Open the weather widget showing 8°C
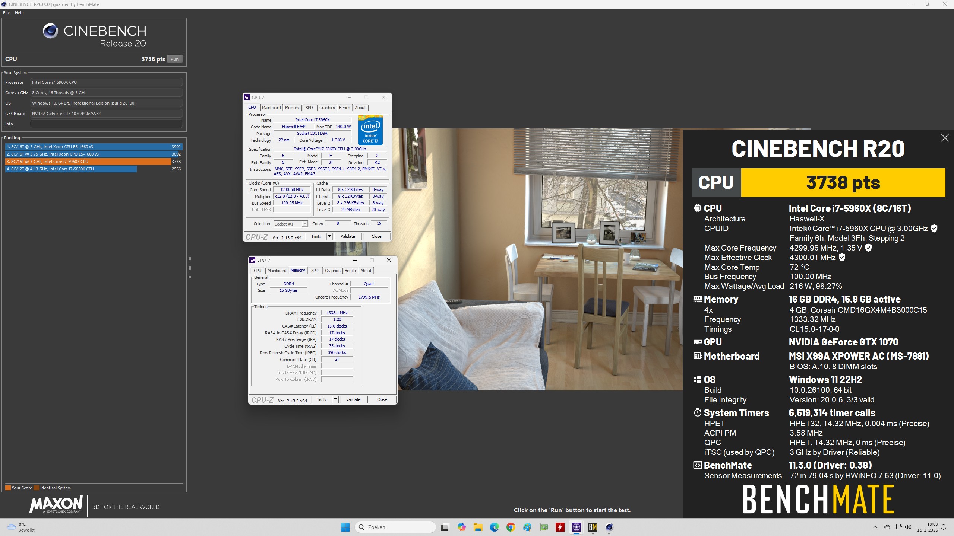Viewport: 954px width, 536px height. coord(21,527)
